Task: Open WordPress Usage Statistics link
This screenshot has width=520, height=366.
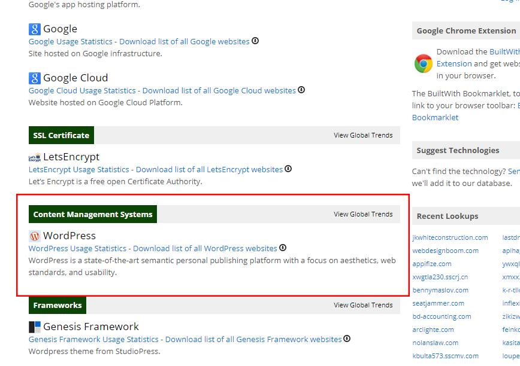Action: [77, 248]
